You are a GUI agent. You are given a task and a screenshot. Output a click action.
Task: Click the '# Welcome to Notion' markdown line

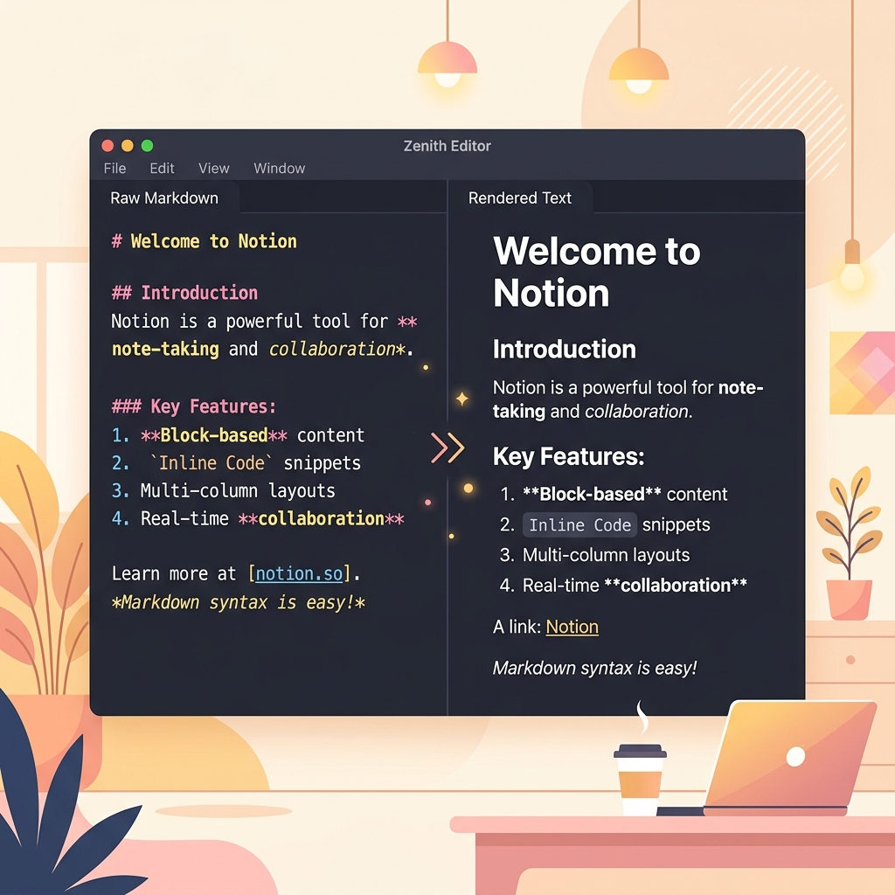point(204,241)
